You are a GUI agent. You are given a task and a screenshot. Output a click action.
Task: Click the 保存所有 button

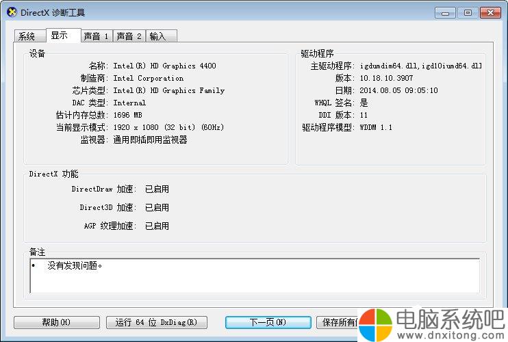[337, 322]
